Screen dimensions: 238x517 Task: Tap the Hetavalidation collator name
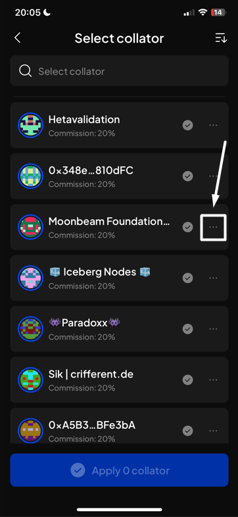[x=84, y=119]
